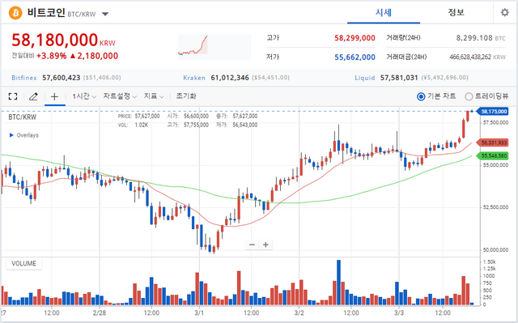Click the Liquid price 57,581,031
The width and height of the screenshot is (518, 323).
coord(399,78)
